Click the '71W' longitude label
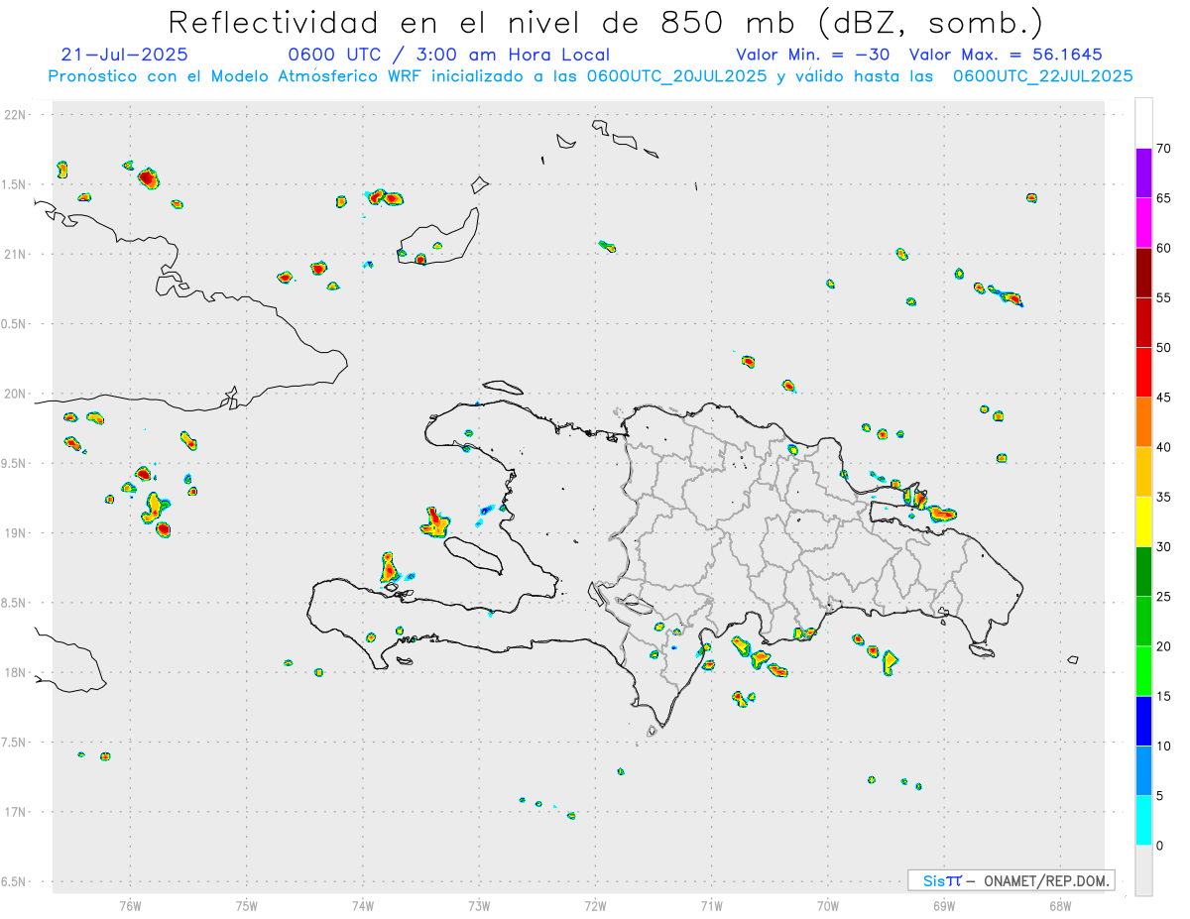1190x919 pixels. pos(711,904)
